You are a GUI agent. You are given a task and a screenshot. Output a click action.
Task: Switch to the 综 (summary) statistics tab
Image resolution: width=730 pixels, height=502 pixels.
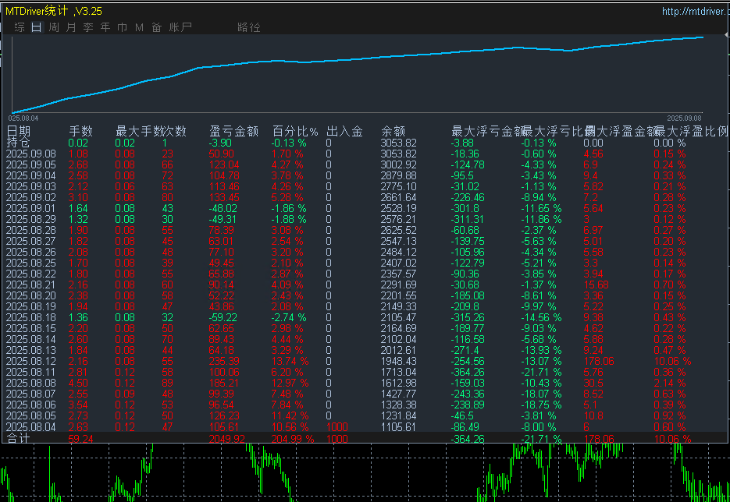(x=20, y=27)
